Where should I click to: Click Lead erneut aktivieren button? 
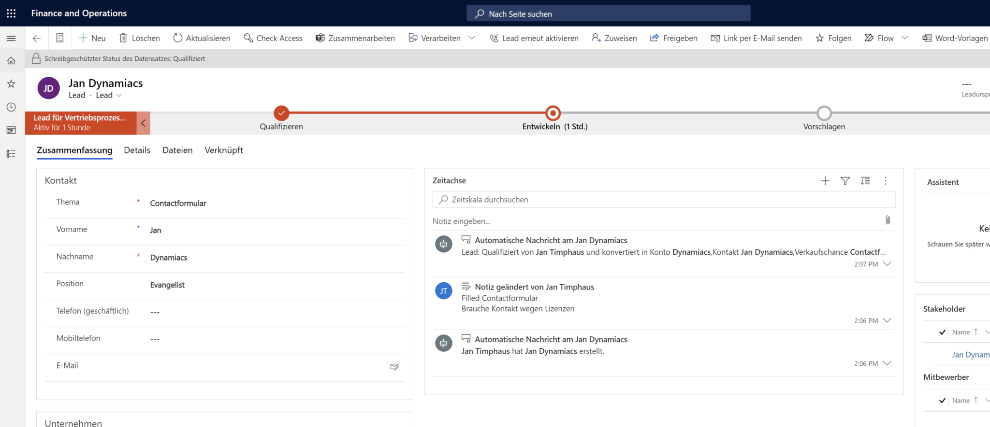point(534,38)
